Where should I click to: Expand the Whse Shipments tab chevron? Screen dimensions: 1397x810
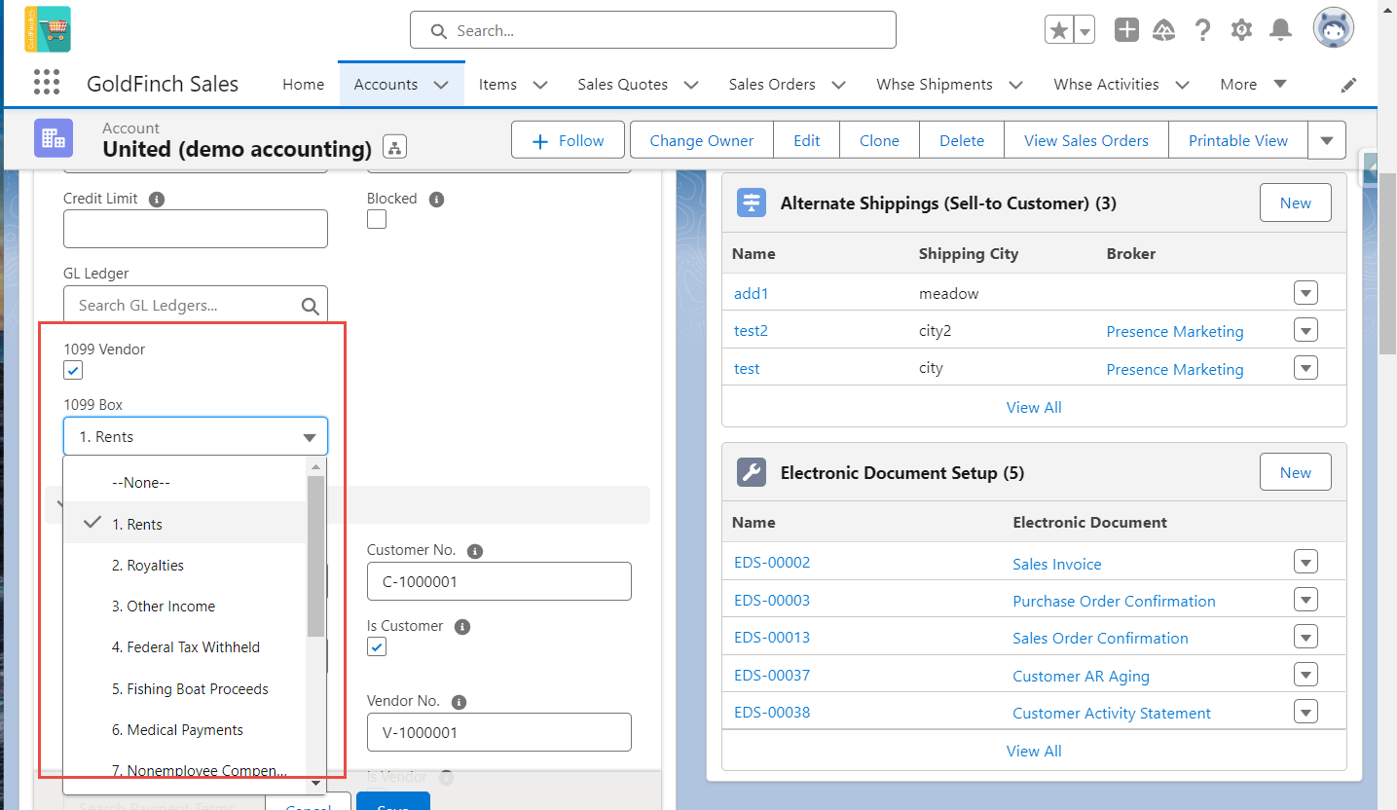(x=1015, y=85)
